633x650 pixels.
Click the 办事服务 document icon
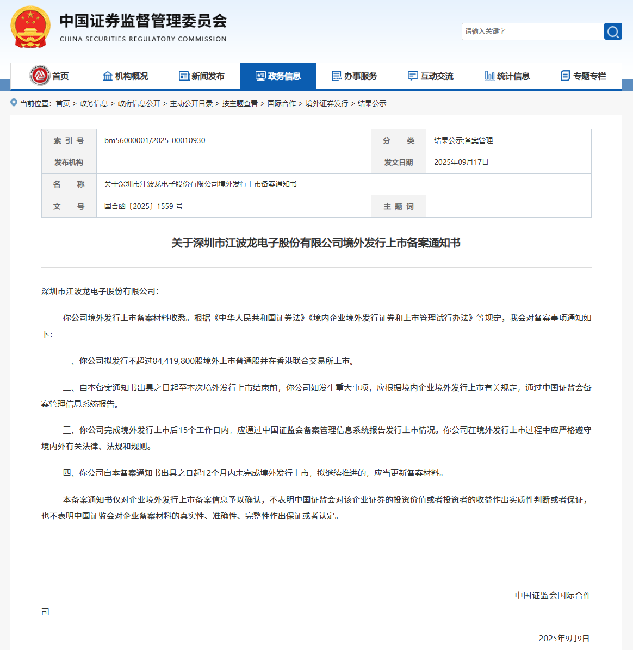tap(337, 76)
